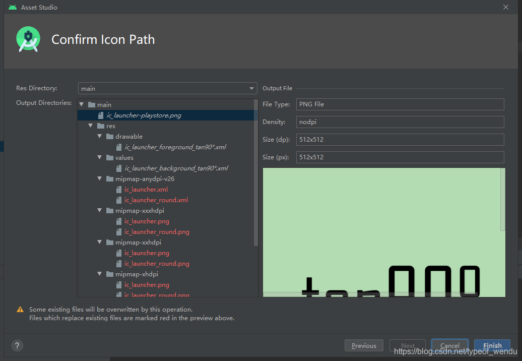Click the Size (px) field

[400, 157]
